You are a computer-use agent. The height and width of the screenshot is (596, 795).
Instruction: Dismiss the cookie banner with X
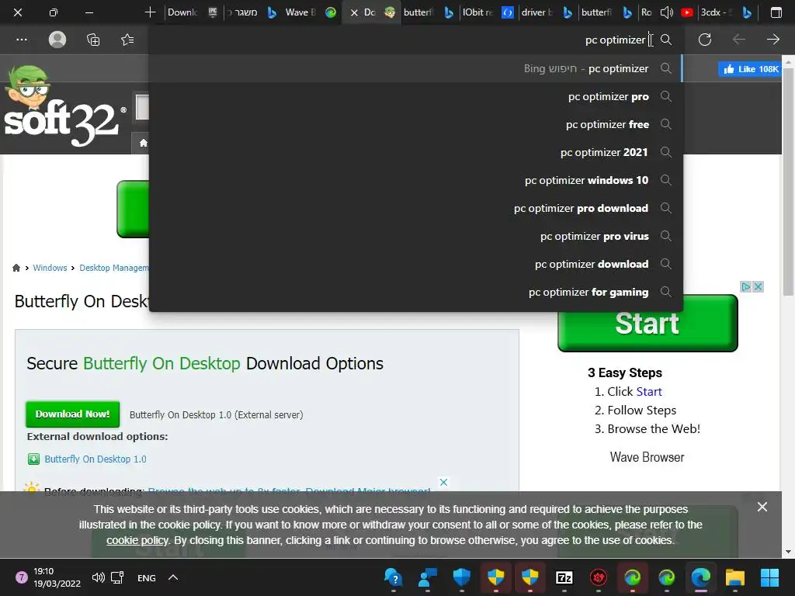click(762, 507)
